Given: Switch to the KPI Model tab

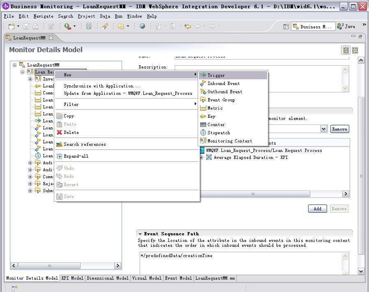Looking at the screenshot, I should (72, 278).
